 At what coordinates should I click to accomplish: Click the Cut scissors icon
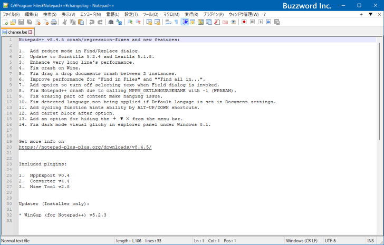tap(65, 22)
